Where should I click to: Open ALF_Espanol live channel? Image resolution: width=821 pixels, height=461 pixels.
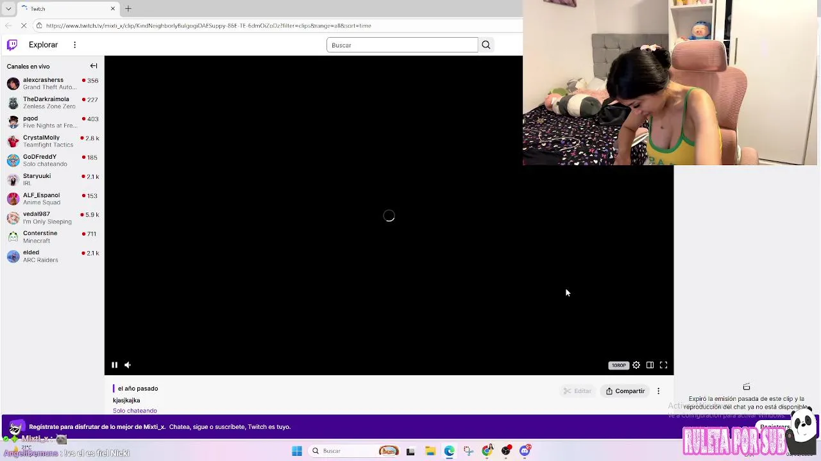[53, 198]
